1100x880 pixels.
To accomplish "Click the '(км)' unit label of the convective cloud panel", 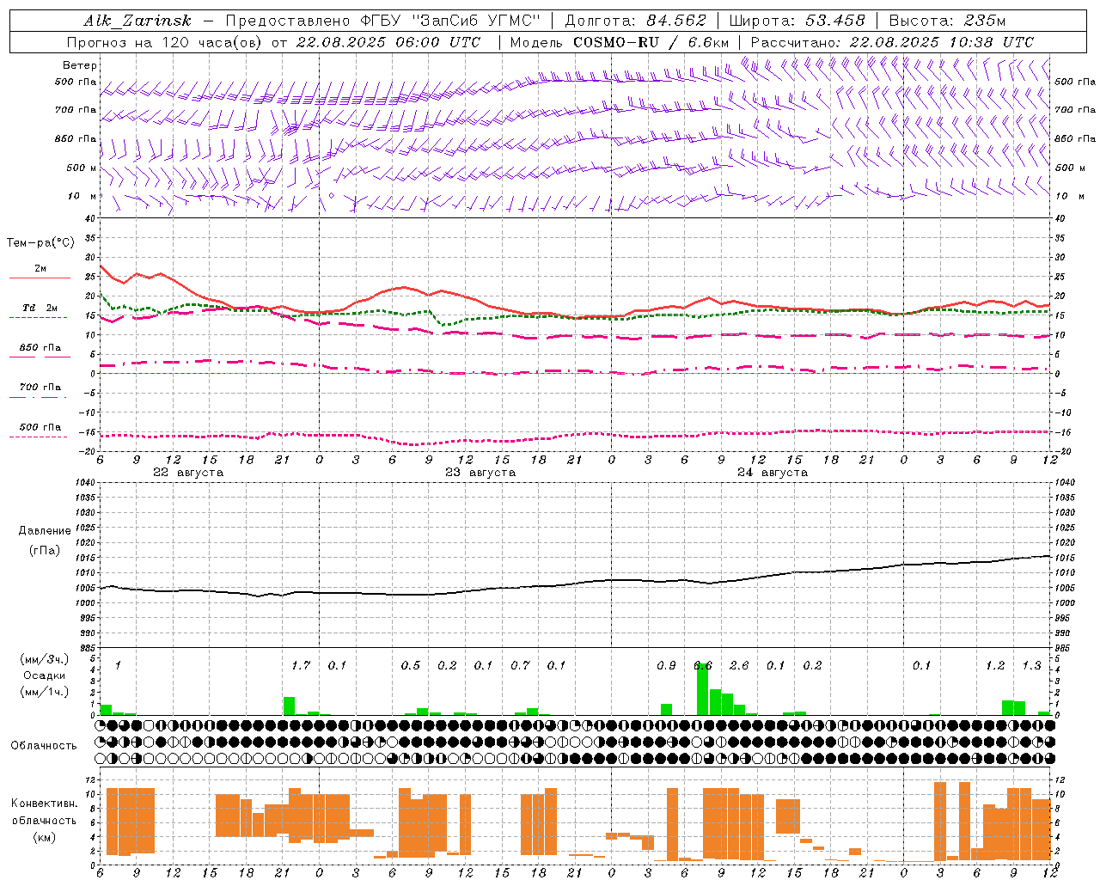I will (45, 837).
